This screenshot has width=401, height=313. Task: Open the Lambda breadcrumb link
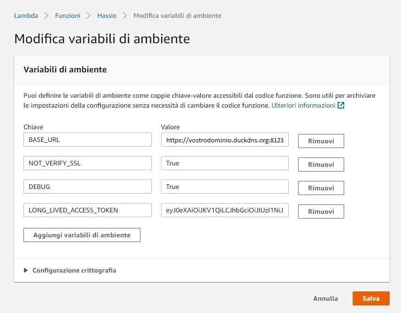[x=25, y=15]
